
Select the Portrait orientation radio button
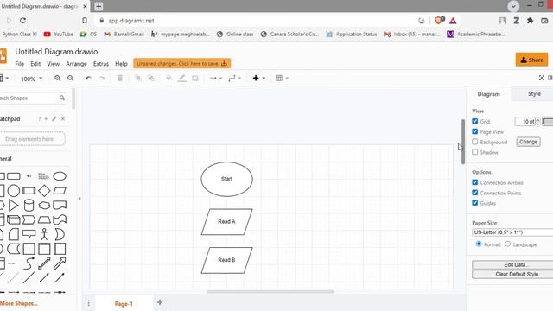point(479,244)
